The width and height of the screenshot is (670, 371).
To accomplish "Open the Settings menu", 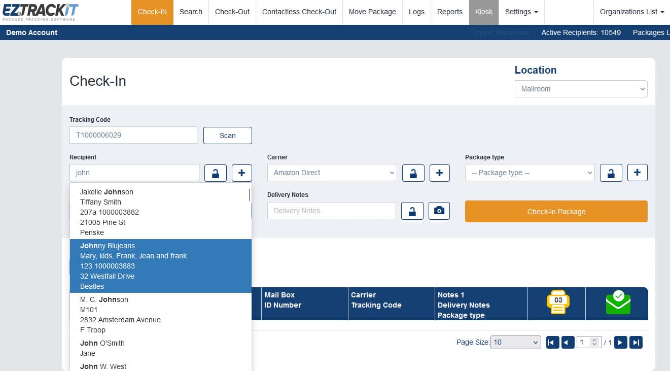I will 521,12.
